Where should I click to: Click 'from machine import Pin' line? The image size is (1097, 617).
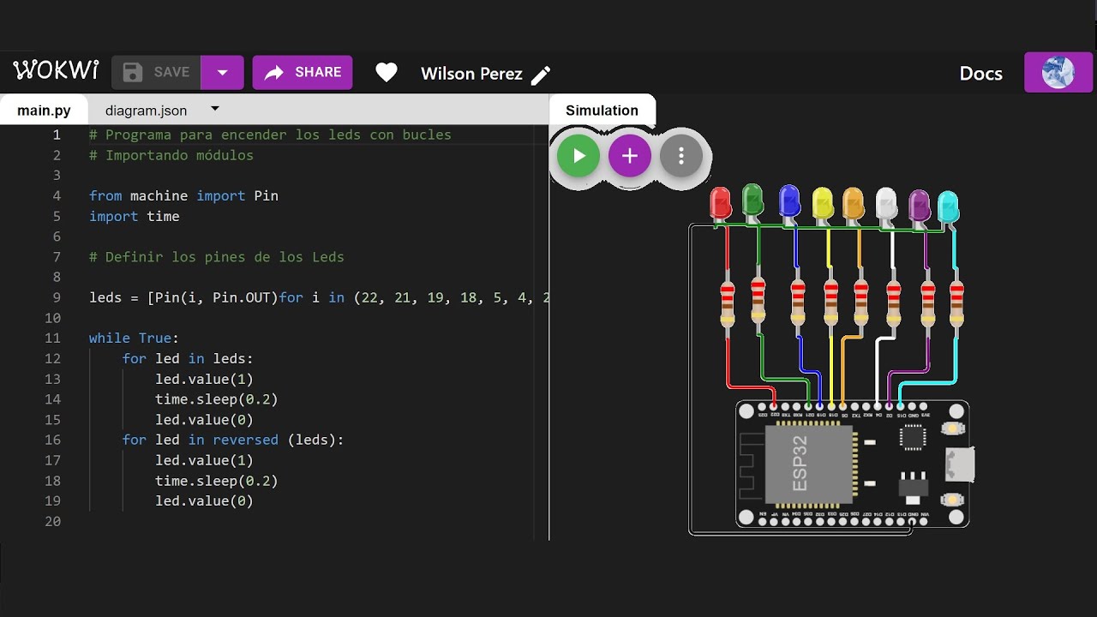click(183, 196)
